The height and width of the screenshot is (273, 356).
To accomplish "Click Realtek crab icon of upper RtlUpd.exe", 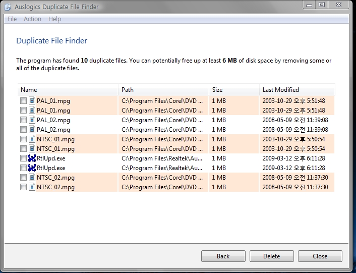I will tap(32, 158).
